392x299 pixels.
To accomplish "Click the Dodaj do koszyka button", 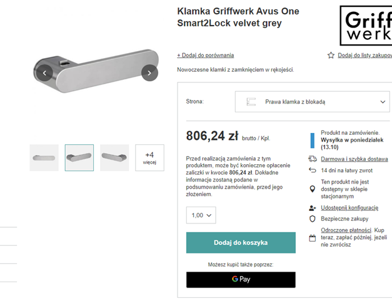I will (x=241, y=243).
